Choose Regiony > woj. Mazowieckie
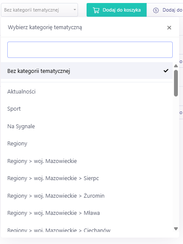Viewport: 183px width, 244px height. [87, 161]
